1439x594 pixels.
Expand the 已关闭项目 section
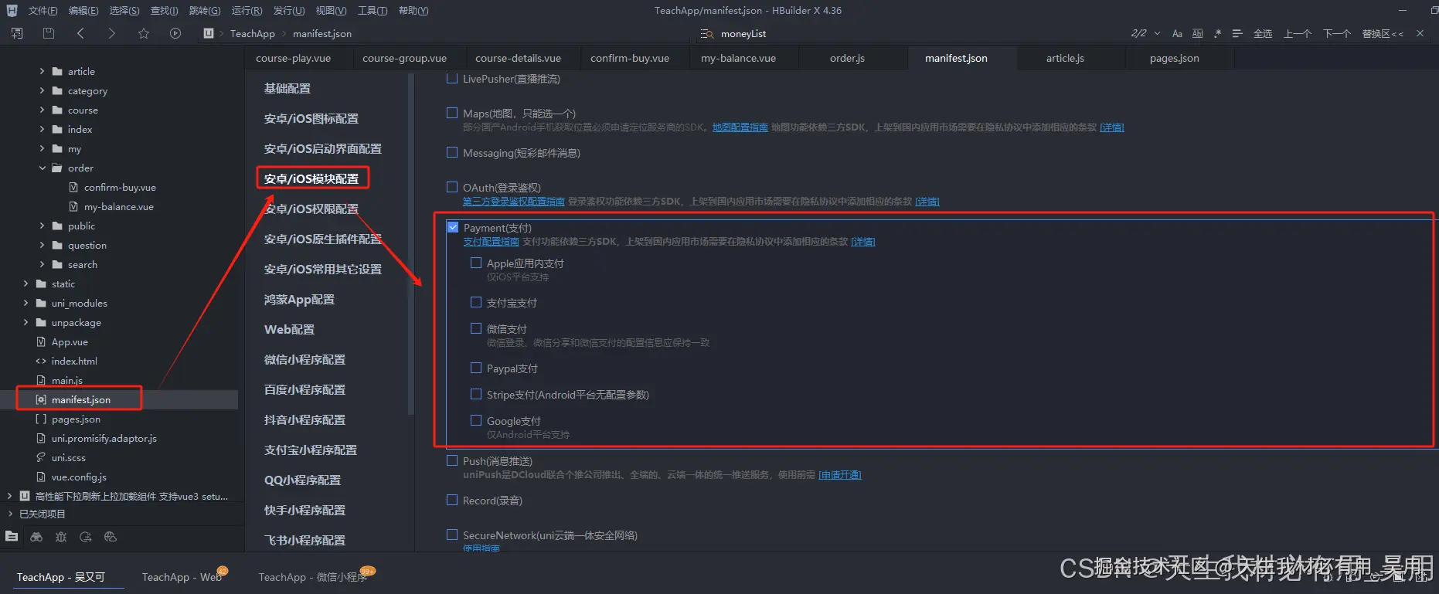click(9, 514)
